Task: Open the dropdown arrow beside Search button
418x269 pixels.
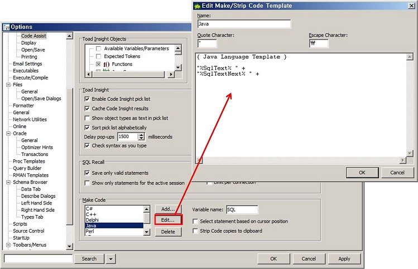Action: click(111, 258)
